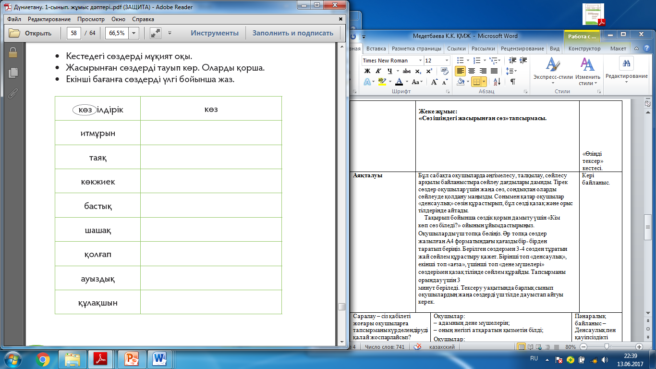Click the Открыть button in Adobe Reader

tap(30, 33)
